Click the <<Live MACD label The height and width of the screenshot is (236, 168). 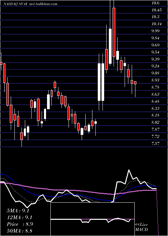click(141, 227)
